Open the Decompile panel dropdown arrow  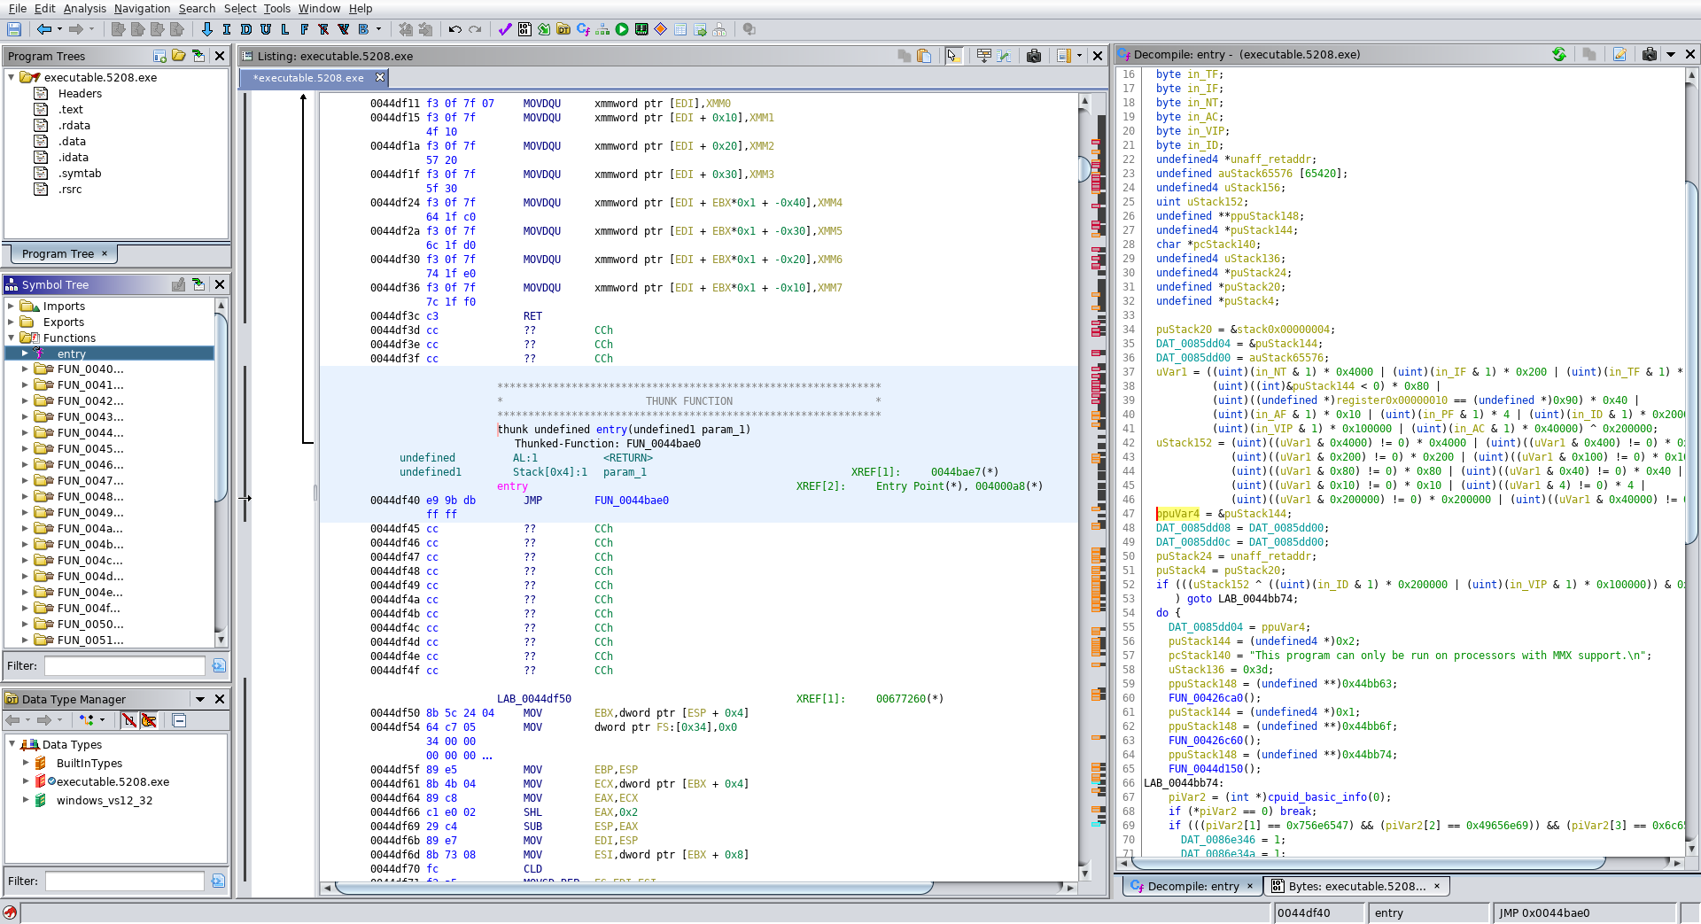pyautogui.click(x=1671, y=54)
